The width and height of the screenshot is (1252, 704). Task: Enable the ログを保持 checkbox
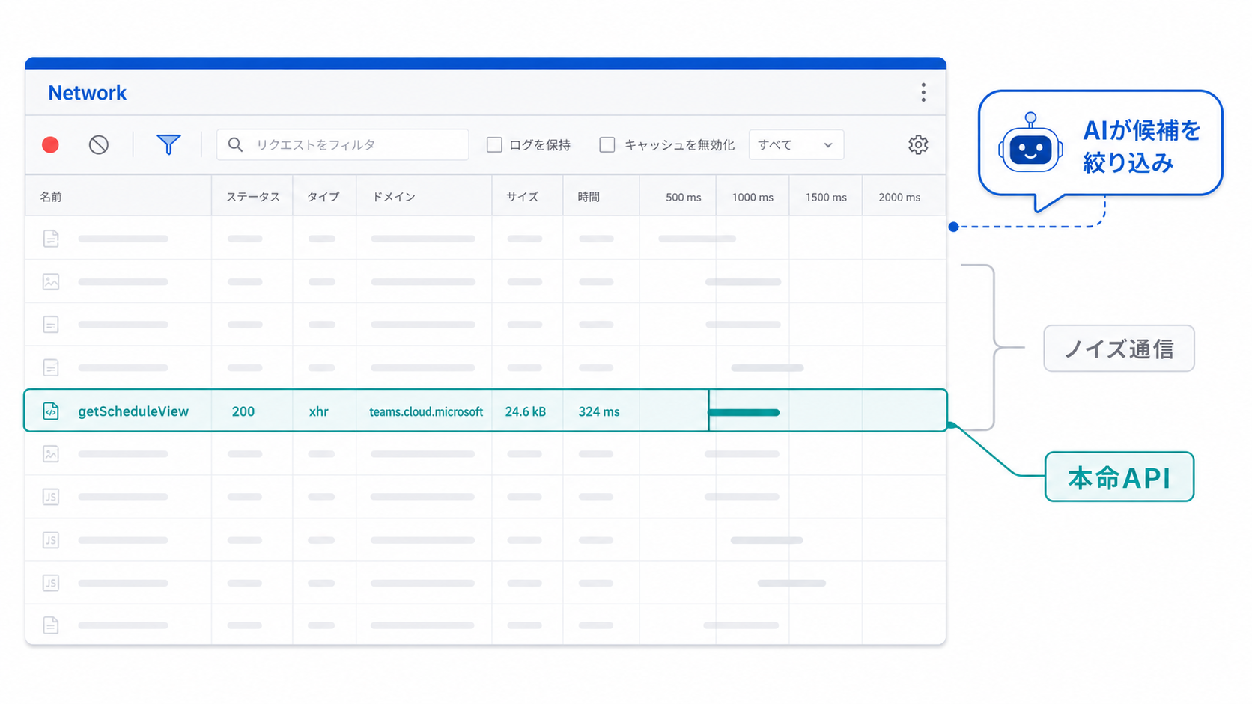(x=494, y=144)
